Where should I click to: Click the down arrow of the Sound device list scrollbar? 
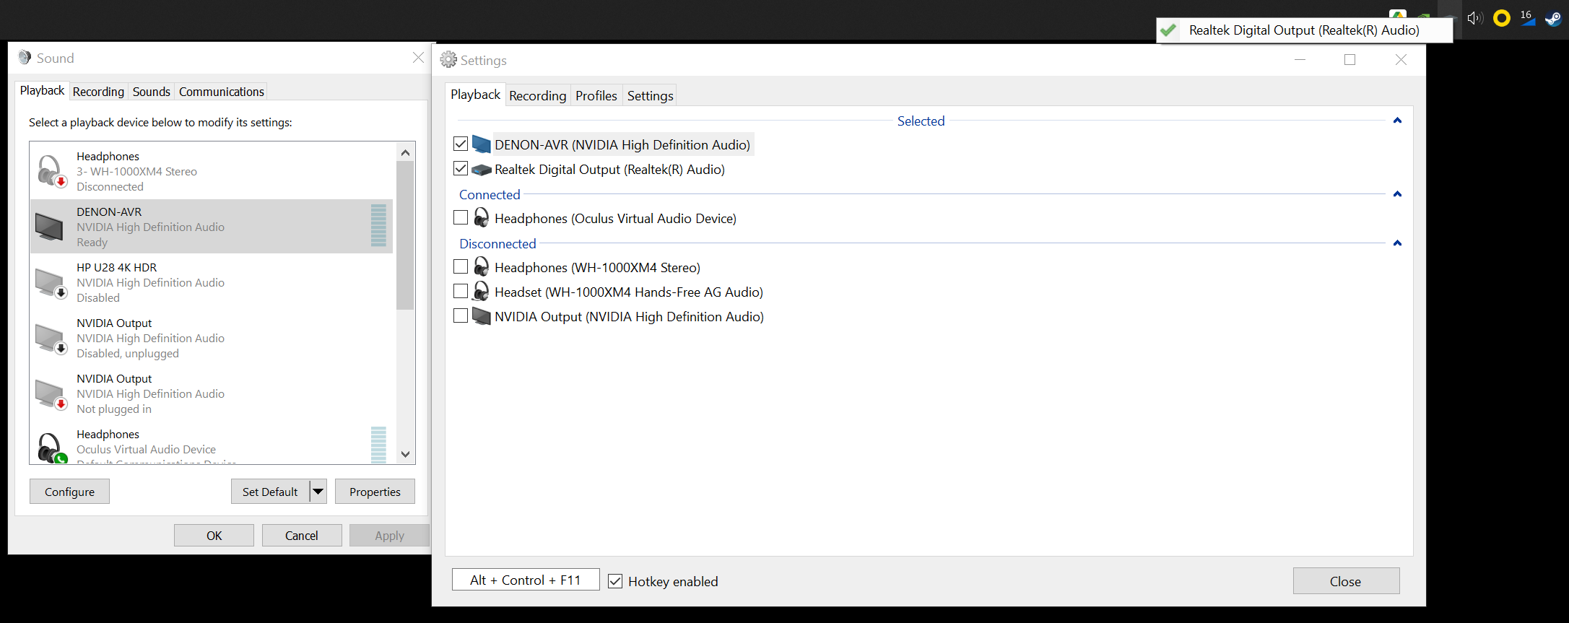point(405,454)
